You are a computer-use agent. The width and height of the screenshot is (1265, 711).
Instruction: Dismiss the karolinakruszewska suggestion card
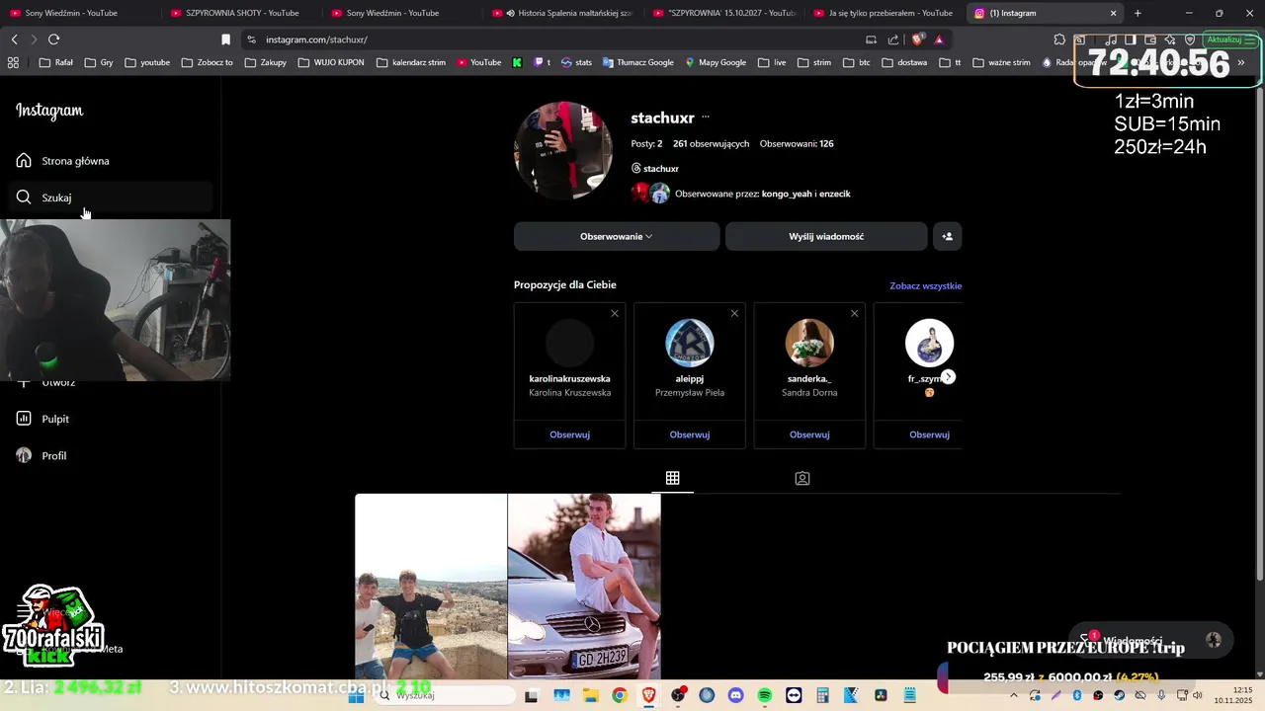tap(615, 314)
